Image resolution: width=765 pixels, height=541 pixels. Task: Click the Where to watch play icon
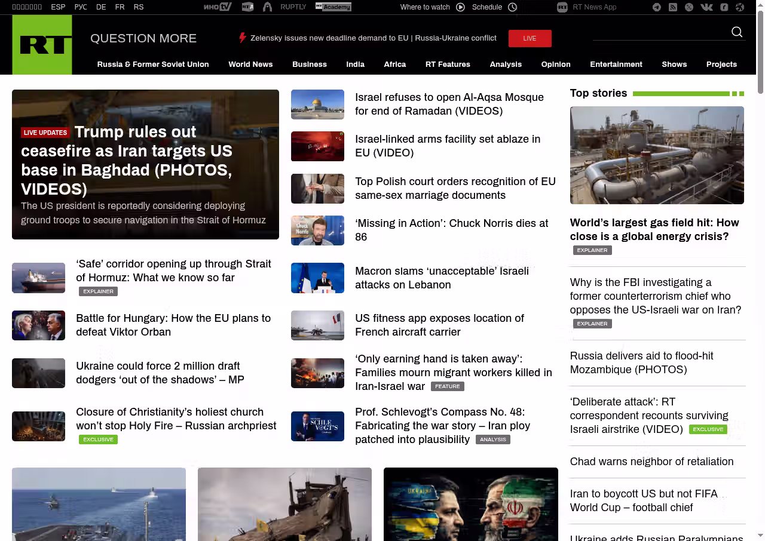[460, 7]
